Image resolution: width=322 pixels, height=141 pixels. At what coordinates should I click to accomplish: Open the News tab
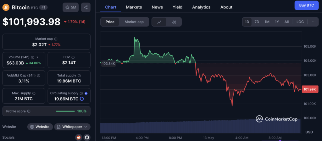pyautogui.click(x=157, y=7)
